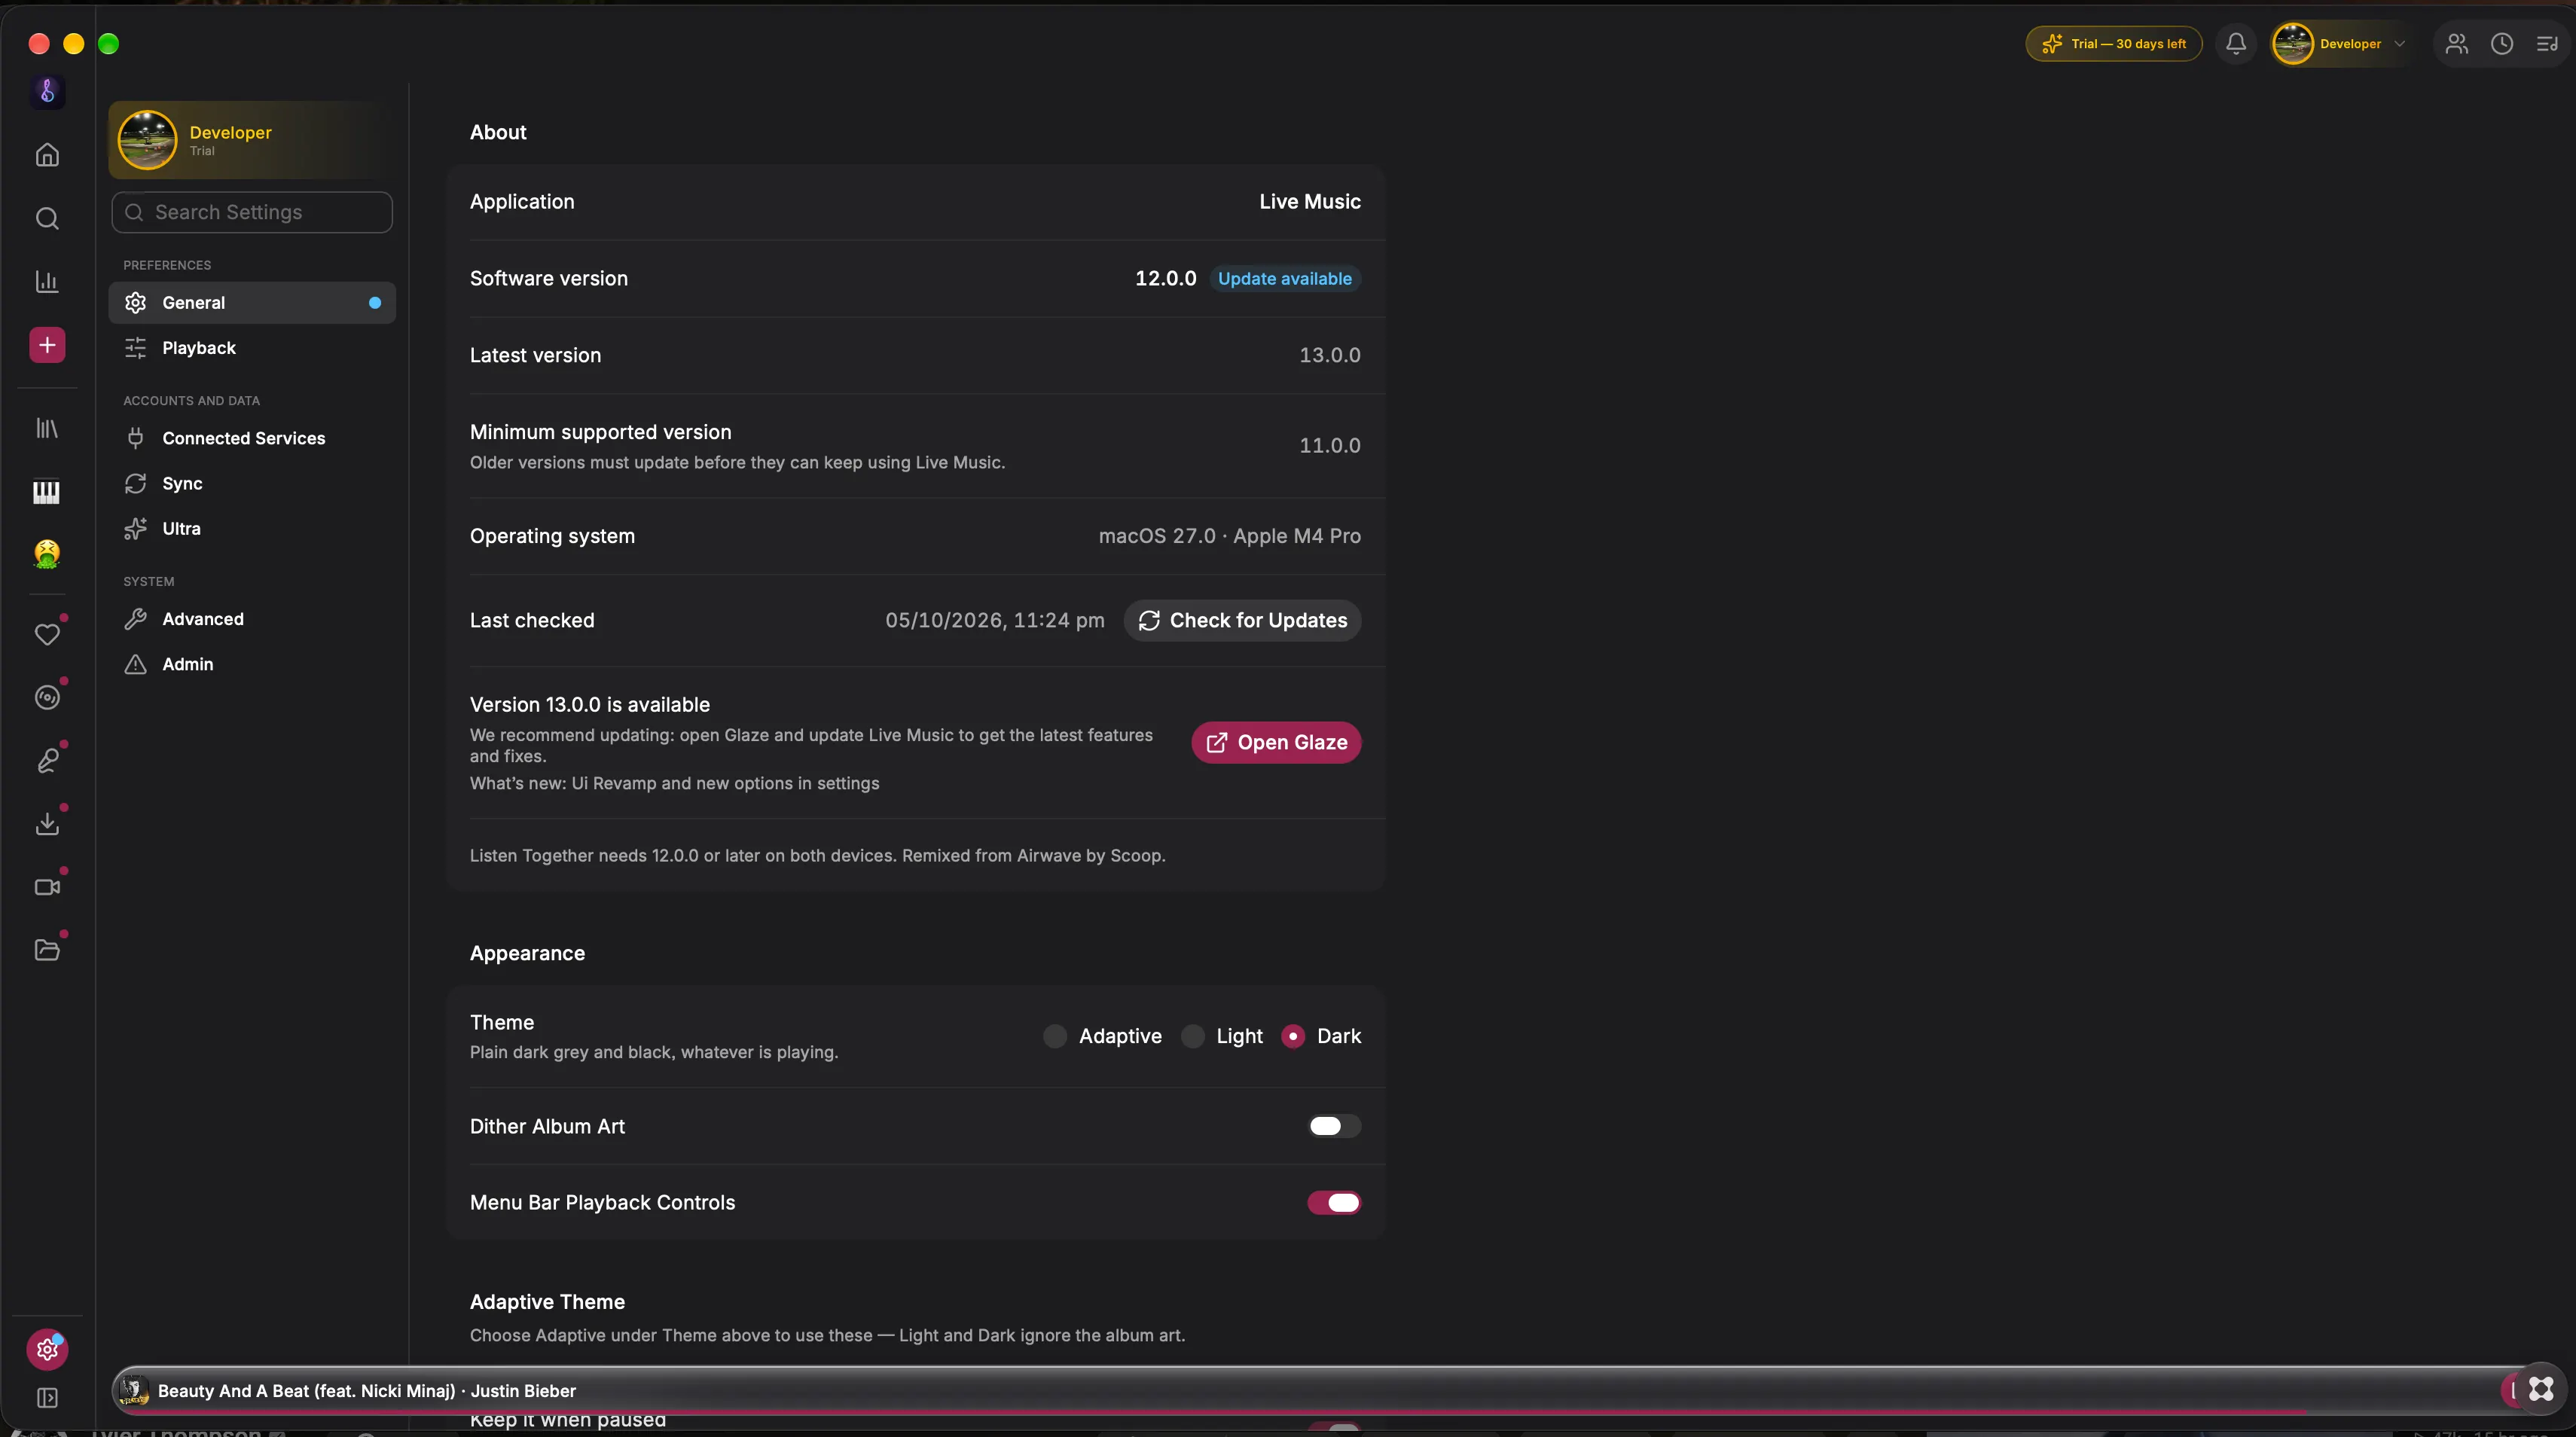Open General preferences
The width and height of the screenshot is (2576, 1437).
tap(252, 303)
